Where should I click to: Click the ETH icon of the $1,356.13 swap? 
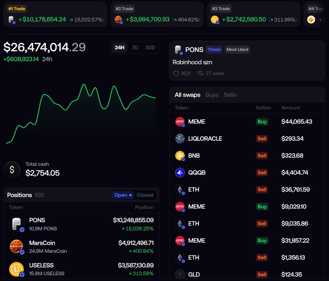tap(180, 258)
